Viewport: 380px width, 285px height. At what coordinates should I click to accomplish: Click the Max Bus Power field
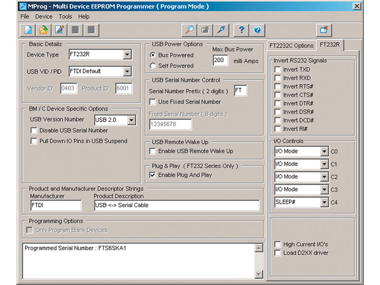(x=220, y=60)
